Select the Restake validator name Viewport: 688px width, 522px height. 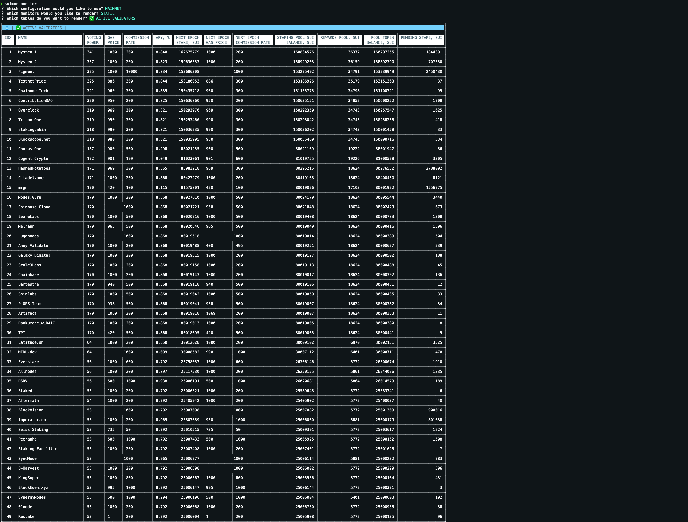pos(26,516)
